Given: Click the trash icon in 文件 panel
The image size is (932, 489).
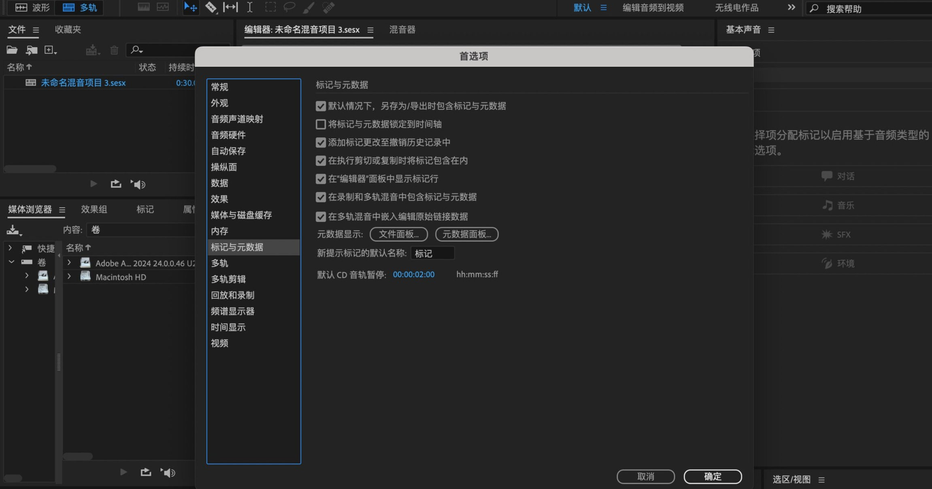Looking at the screenshot, I should point(114,50).
